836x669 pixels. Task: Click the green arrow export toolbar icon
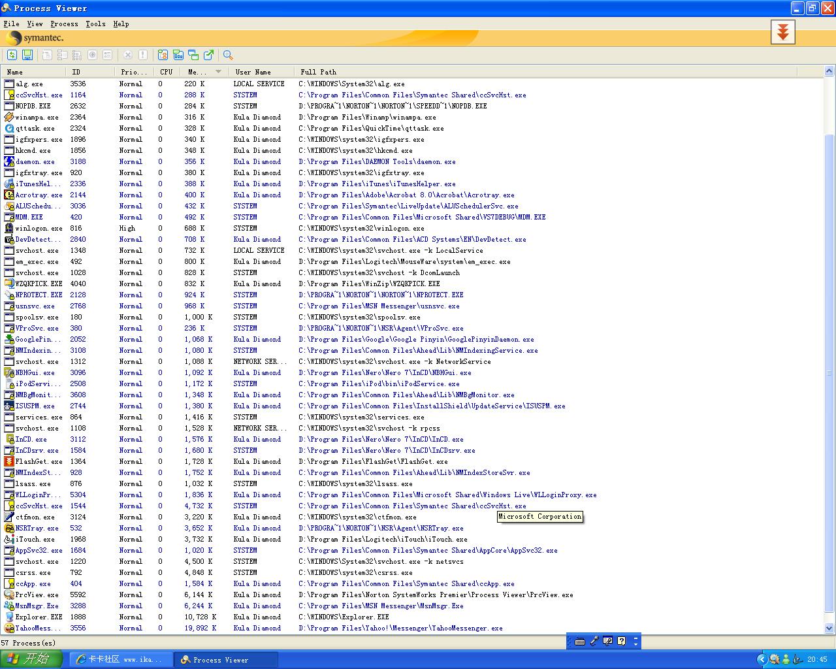click(209, 55)
